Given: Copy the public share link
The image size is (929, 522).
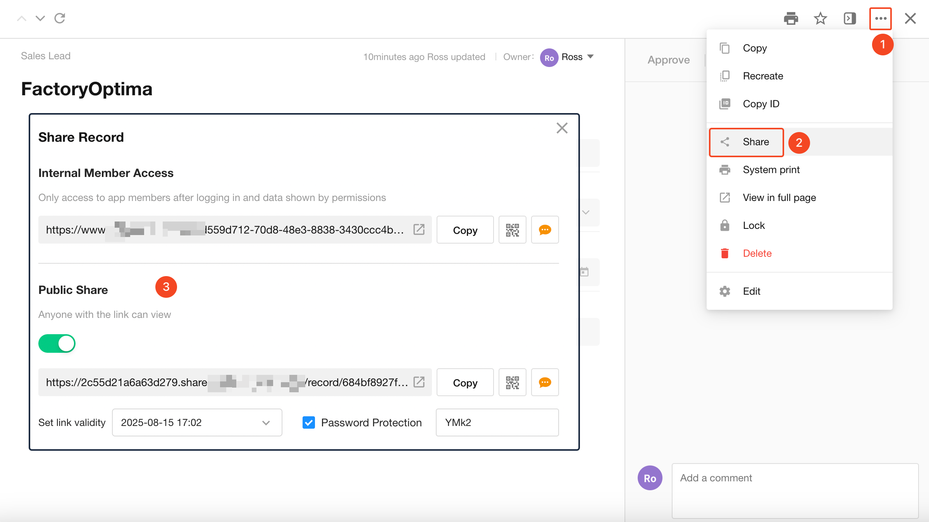Looking at the screenshot, I should 465,383.
